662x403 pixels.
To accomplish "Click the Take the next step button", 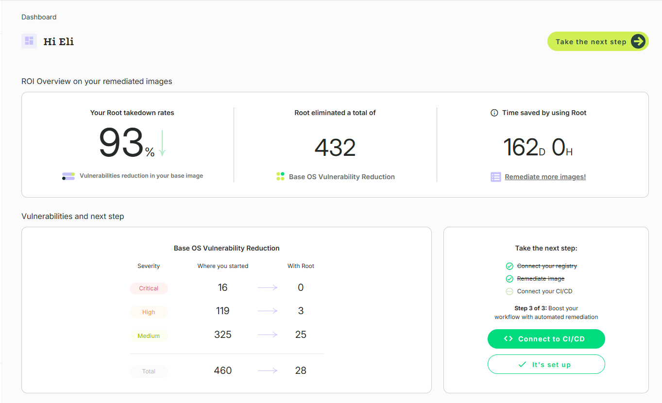I will (598, 42).
